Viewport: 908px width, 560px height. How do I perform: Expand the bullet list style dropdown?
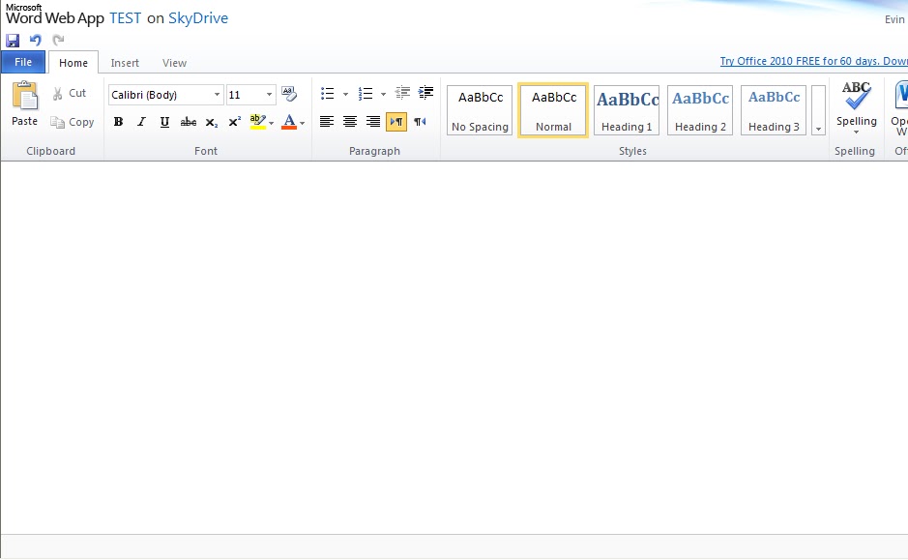[x=346, y=94]
